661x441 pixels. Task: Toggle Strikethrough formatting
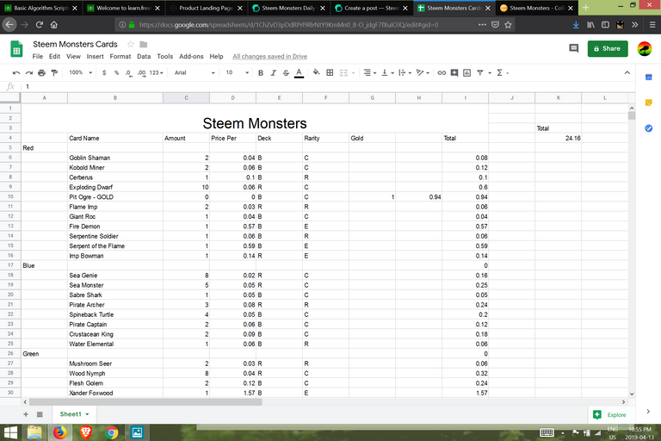tap(286, 73)
